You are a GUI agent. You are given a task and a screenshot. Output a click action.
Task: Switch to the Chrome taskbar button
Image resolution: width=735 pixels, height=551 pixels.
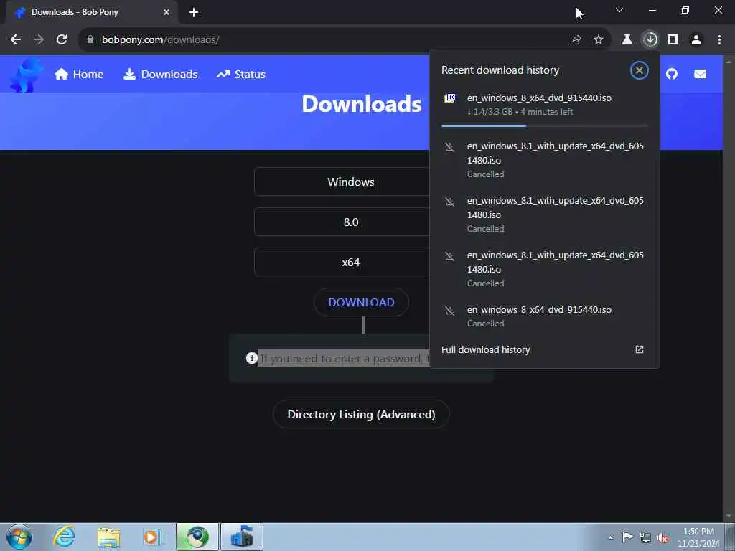click(x=197, y=537)
